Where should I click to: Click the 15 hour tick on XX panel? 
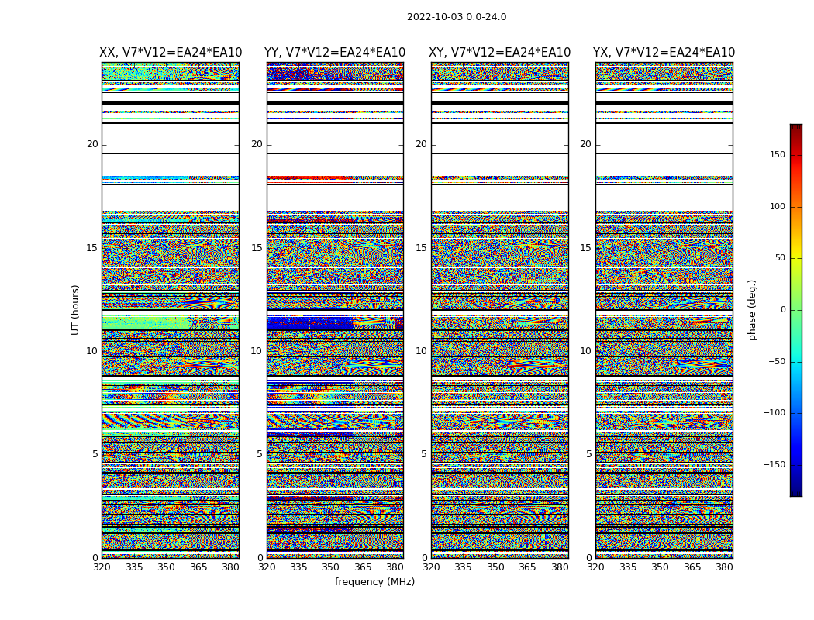click(92, 247)
